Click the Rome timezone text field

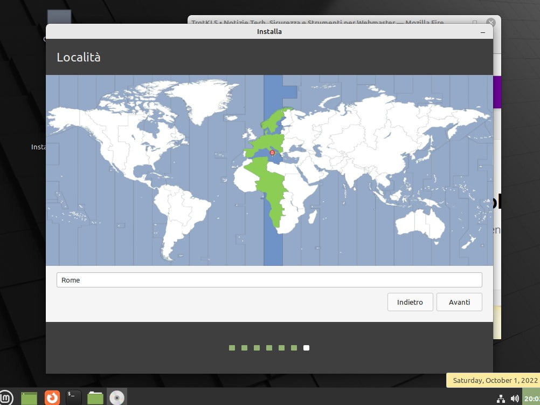269,280
